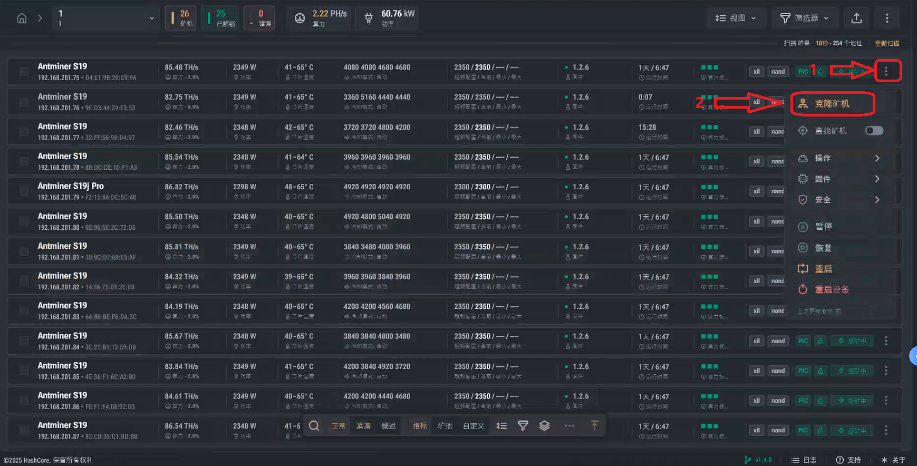Open the top-right vertical dots menu

point(887,18)
